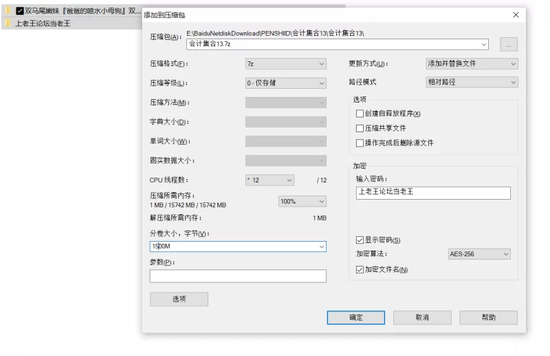The width and height of the screenshot is (550, 356).
Task: Open the 路径模式 相对路径 dropdown
Action: [x=472, y=82]
